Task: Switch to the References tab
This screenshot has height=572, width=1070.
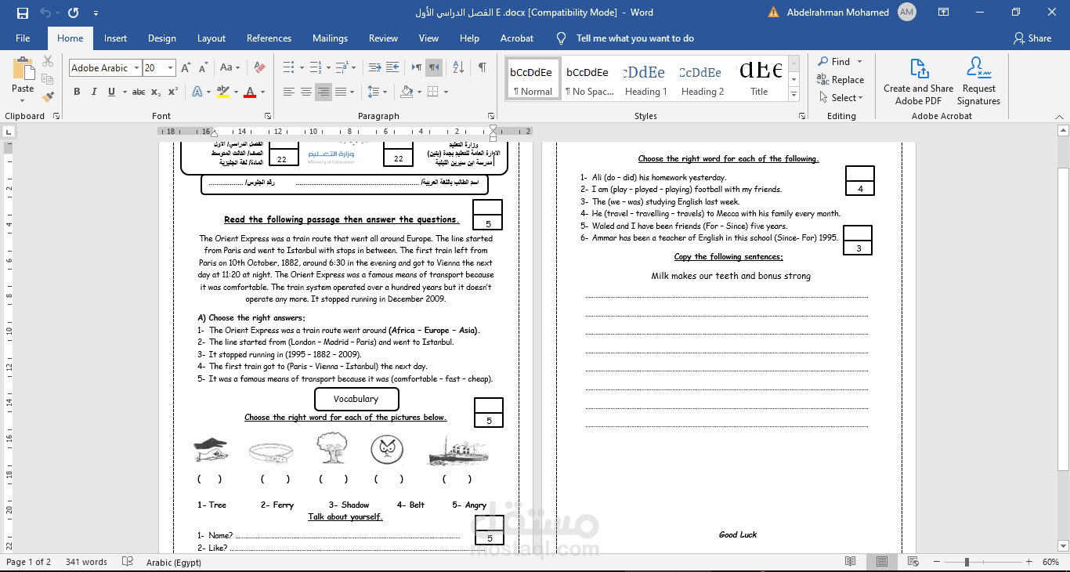Action: point(269,38)
